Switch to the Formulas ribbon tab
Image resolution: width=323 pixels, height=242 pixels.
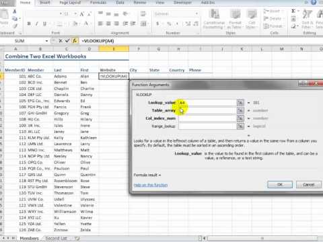tap(98, 3)
